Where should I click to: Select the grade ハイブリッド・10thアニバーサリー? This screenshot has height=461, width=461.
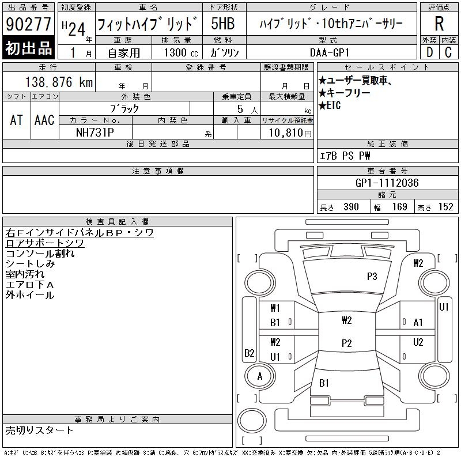point(331,24)
